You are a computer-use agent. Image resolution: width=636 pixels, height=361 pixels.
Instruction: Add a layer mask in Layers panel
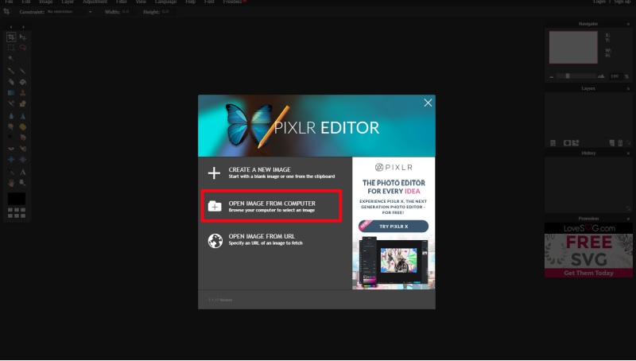click(567, 143)
